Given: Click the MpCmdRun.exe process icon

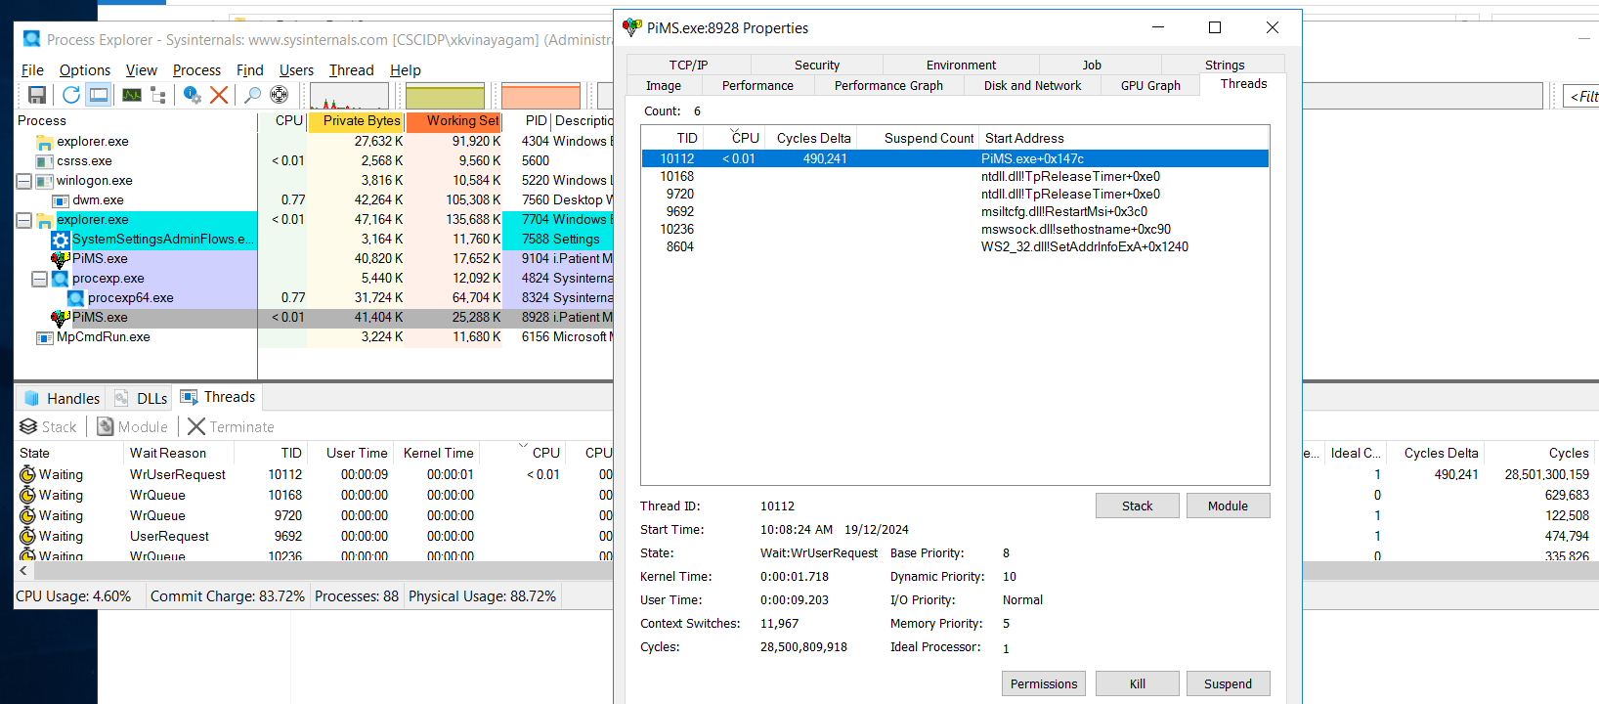Looking at the screenshot, I should (x=44, y=337).
